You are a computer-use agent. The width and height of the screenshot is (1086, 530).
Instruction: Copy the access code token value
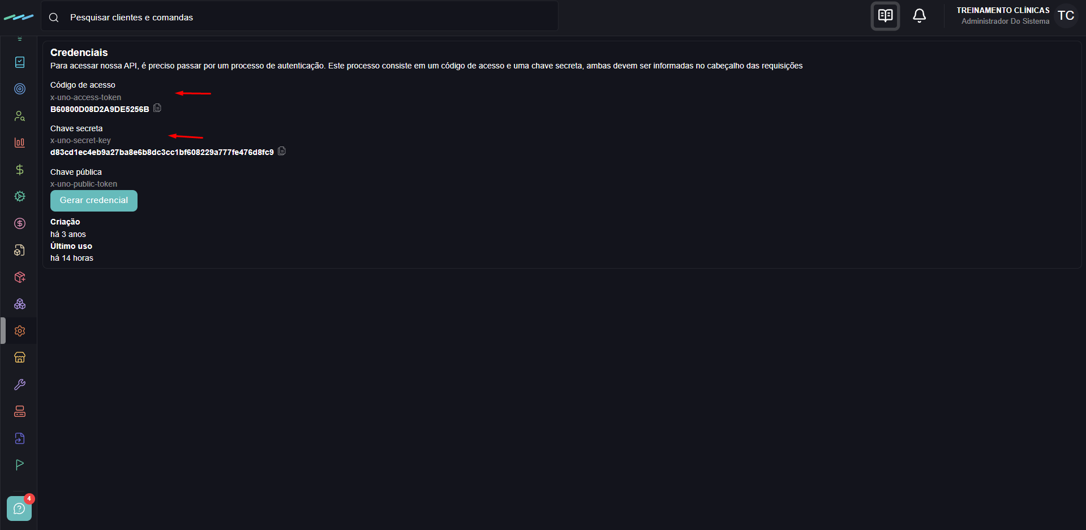coord(157,108)
